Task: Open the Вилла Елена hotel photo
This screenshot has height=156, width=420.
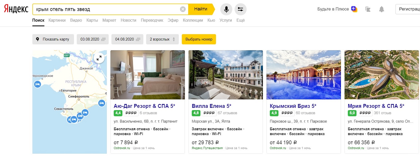Action: [226, 75]
